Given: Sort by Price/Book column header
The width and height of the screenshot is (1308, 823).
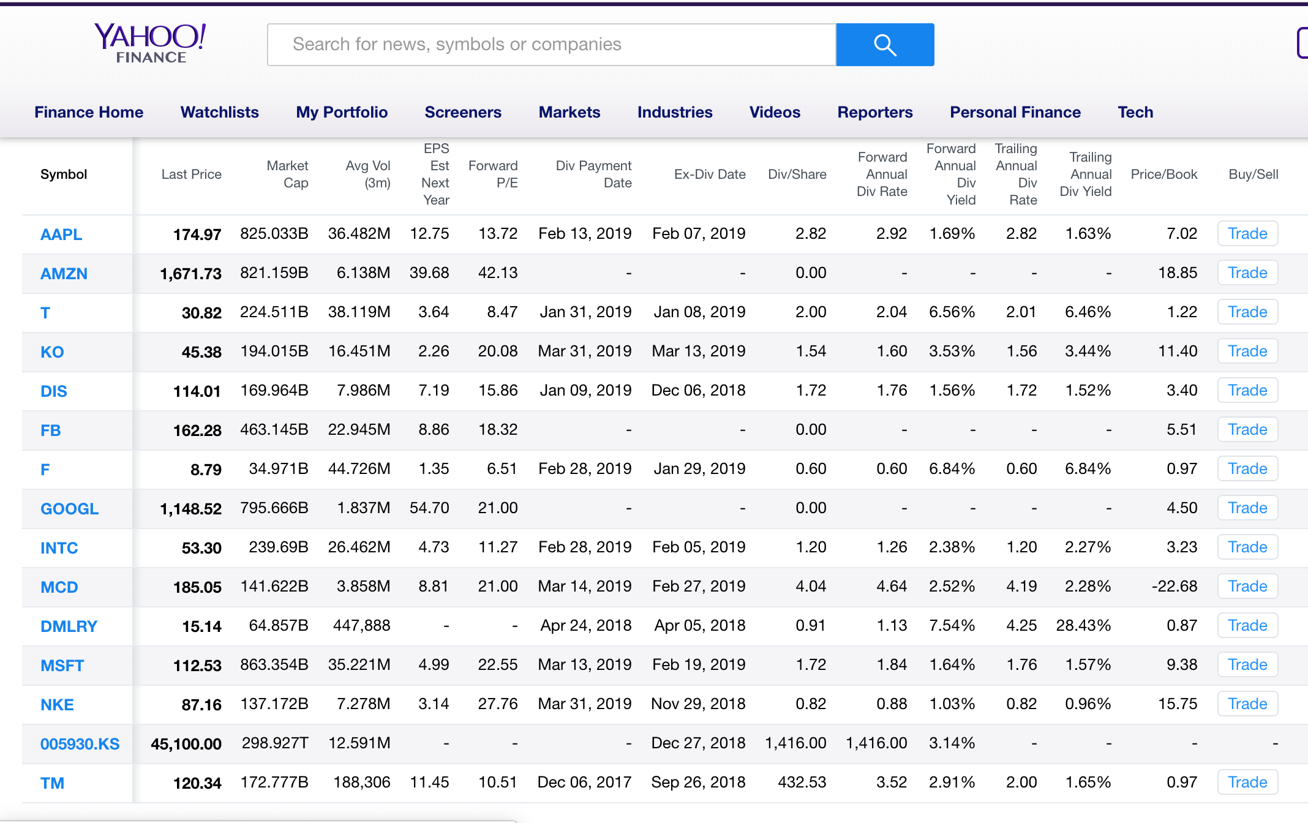Looking at the screenshot, I should pos(1163,175).
